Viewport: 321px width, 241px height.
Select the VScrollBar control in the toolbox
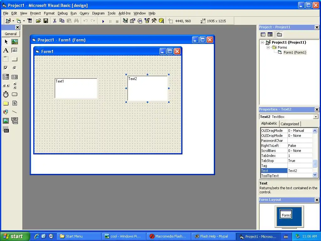[14, 86]
